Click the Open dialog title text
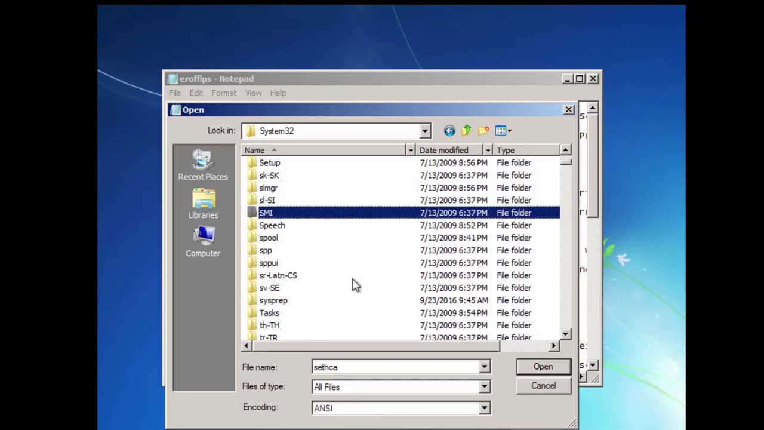The width and height of the screenshot is (764, 430). tap(193, 110)
